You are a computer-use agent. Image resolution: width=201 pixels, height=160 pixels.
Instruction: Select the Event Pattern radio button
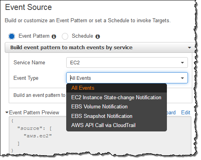12,36
